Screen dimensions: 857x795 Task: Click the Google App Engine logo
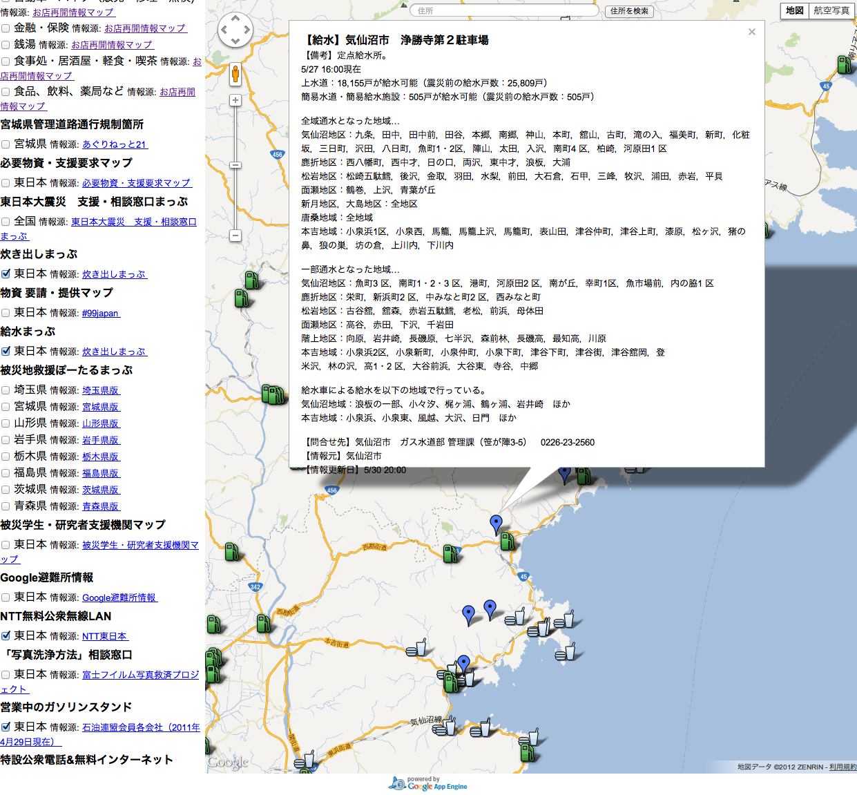point(428,784)
